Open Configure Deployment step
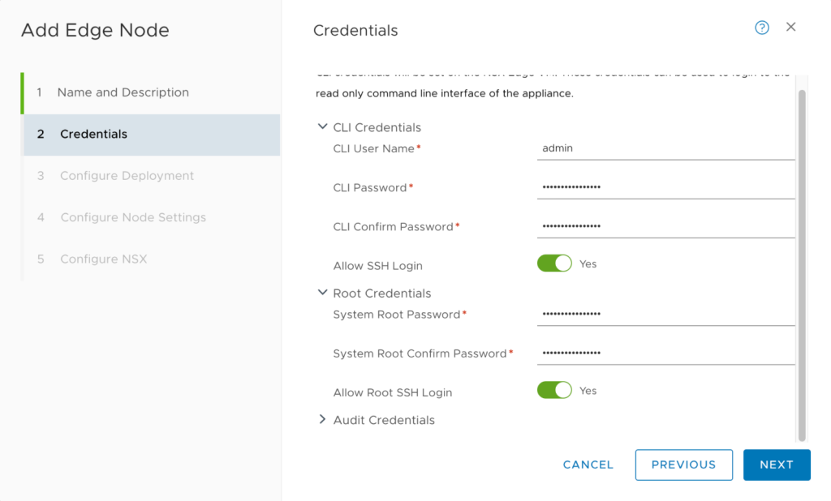This screenshot has width=831, height=501. 127,176
